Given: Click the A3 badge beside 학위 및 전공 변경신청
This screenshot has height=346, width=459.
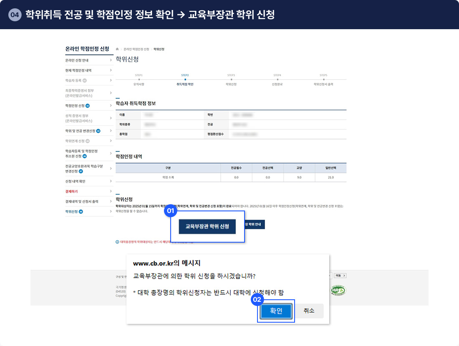Looking at the screenshot, I should click(x=98, y=131).
